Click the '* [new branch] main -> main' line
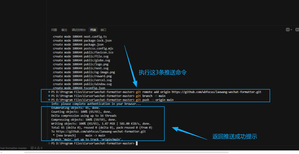299x154 pixels. pos(79,136)
